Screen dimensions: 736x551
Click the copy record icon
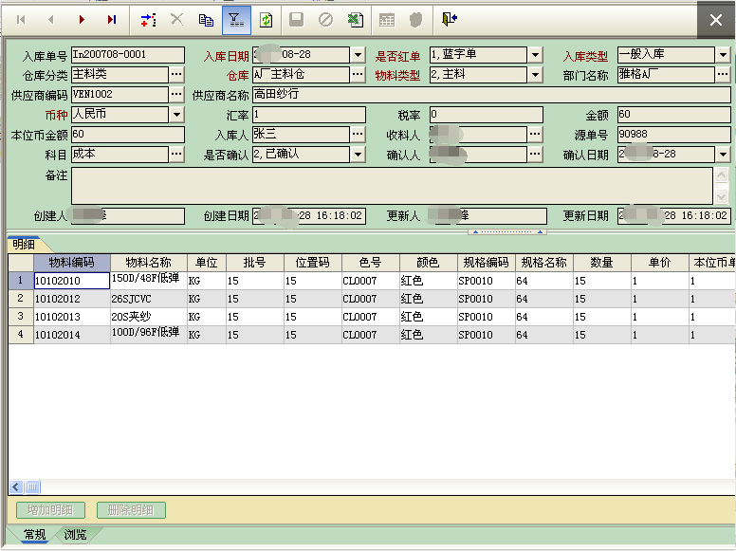pyautogui.click(x=206, y=19)
